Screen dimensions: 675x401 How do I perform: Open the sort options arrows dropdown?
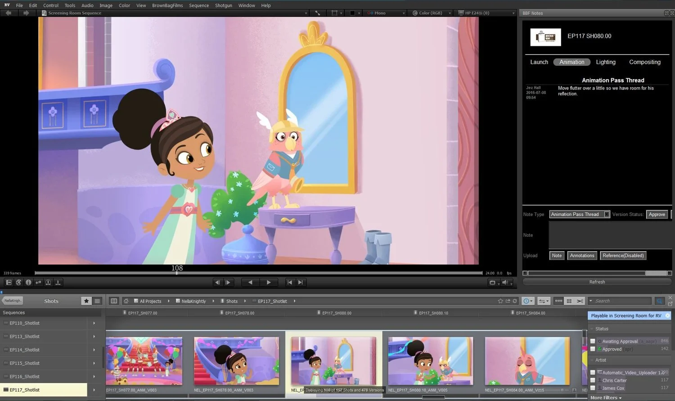(x=544, y=301)
